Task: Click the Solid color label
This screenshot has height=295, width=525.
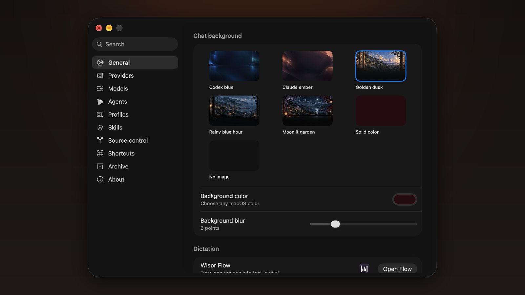Action: 367,132
